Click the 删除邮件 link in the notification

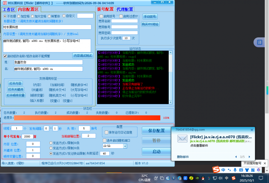tap(182, 157)
